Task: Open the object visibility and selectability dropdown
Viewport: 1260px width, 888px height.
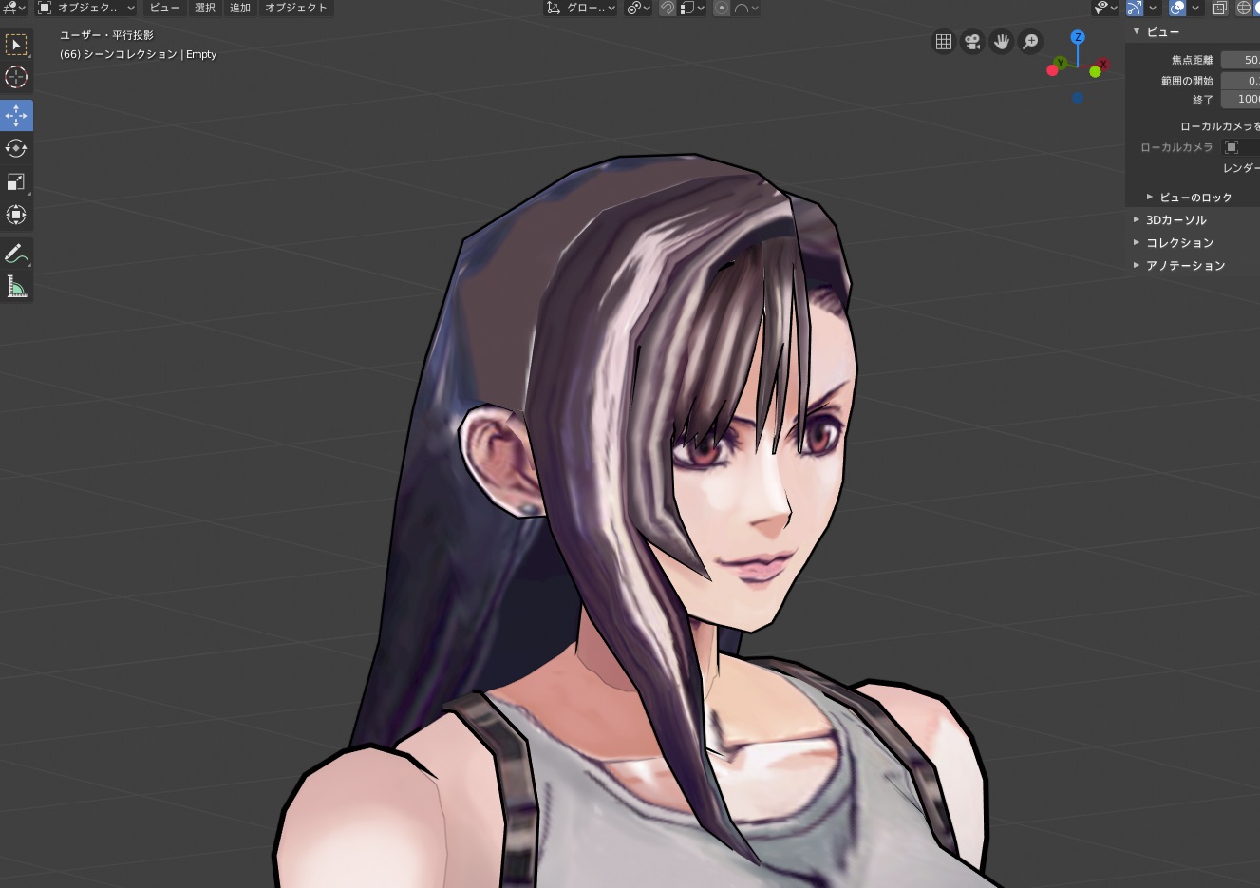Action: (x=1106, y=8)
